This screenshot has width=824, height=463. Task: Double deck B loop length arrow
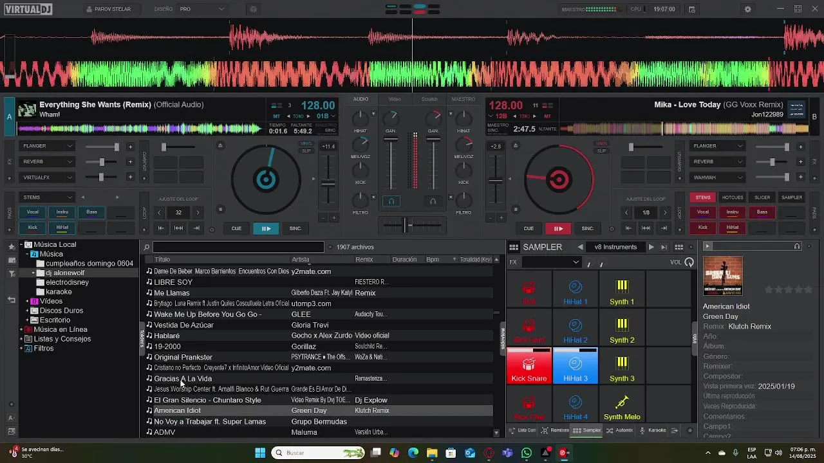pyautogui.click(x=665, y=212)
